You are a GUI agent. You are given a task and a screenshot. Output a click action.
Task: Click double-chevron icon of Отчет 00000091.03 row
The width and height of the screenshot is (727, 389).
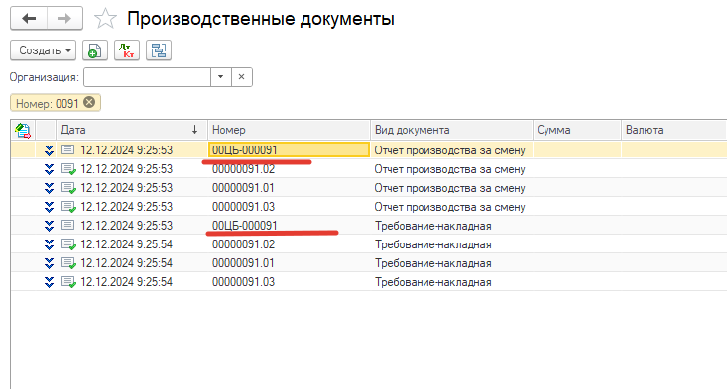click(x=49, y=207)
